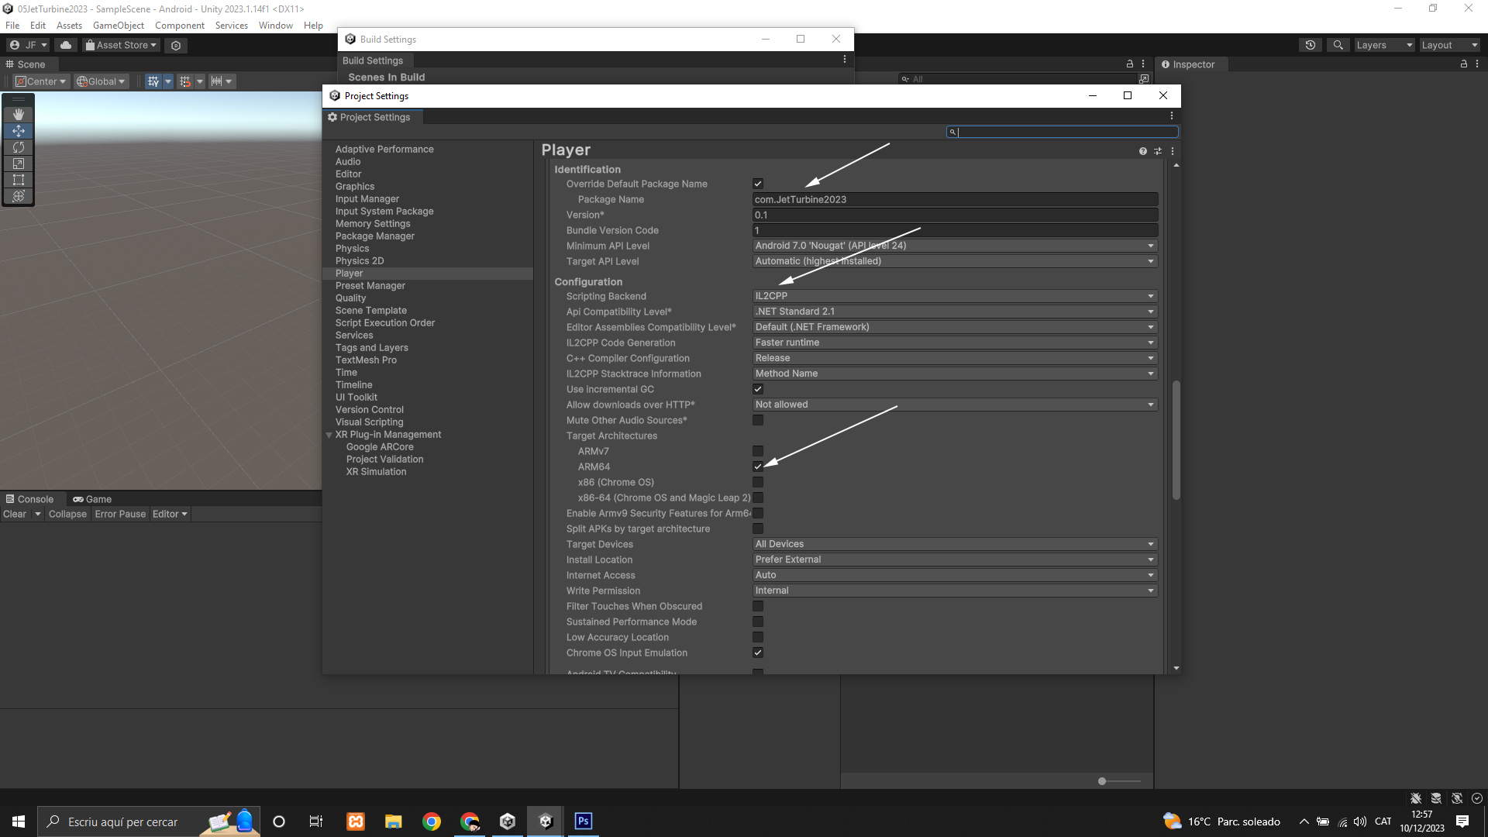Click the Player settings help icon

[1142, 151]
